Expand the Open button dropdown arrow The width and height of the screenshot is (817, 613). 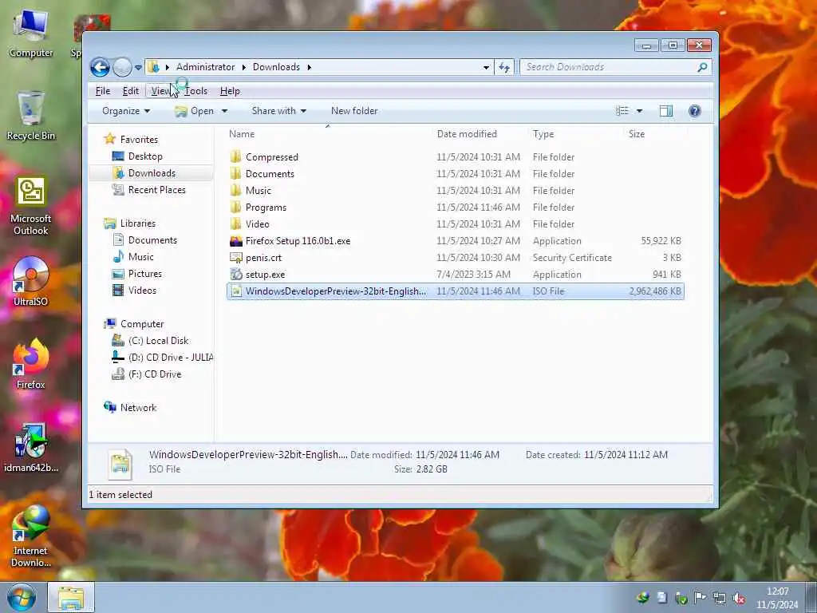tap(224, 111)
